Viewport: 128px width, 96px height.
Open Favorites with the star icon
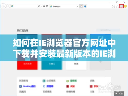pyautogui.click(x=118, y=6)
